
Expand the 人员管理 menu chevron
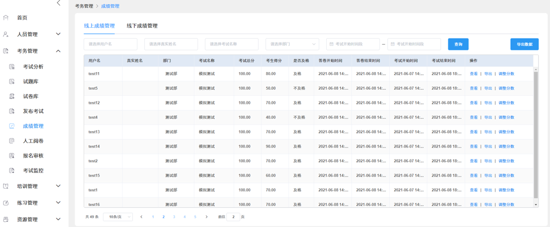58,34
